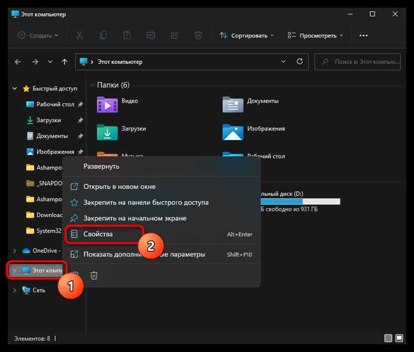The height and width of the screenshot is (352, 414).
Task: Click disk D: usage bar
Action: 300,202
